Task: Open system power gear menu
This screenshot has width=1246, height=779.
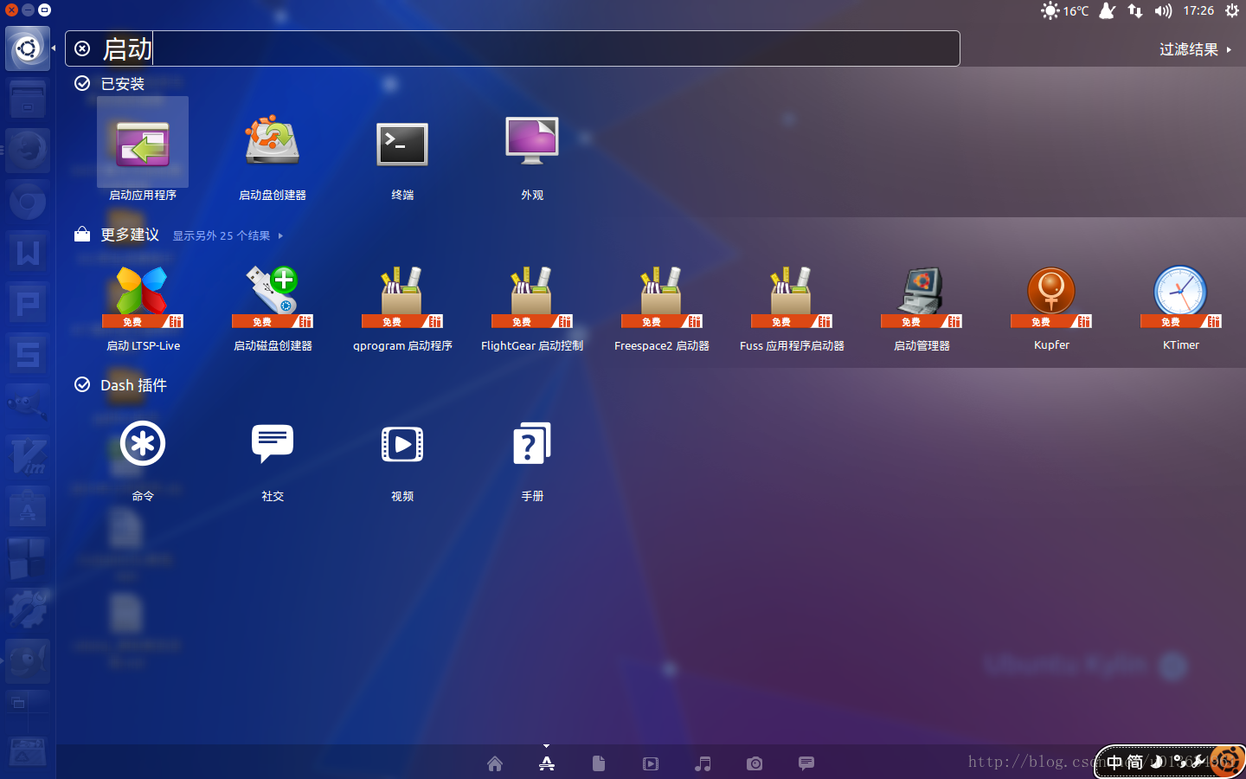Action: tap(1232, 10)
